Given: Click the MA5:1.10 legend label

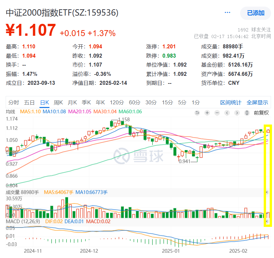Looking at the screenshot, I should click(x=31, y=112).
